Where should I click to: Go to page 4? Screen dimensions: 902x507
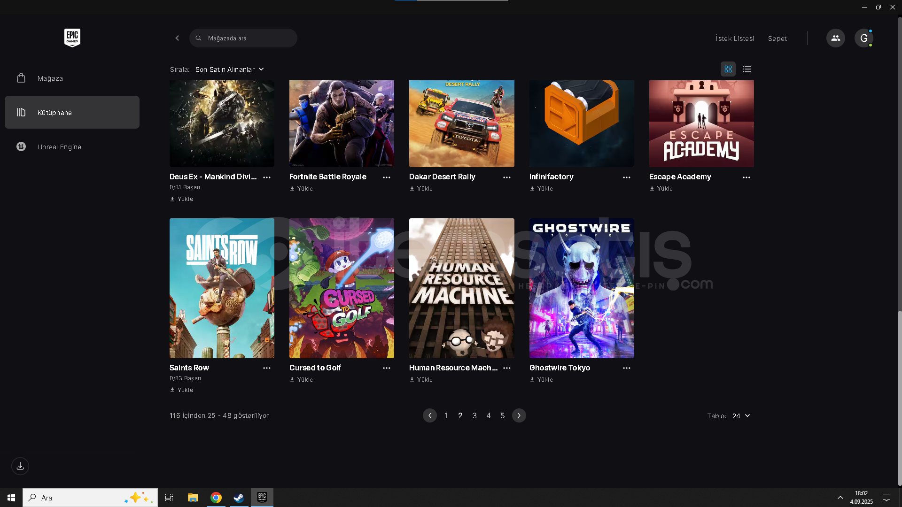click(x=489, y=415)
